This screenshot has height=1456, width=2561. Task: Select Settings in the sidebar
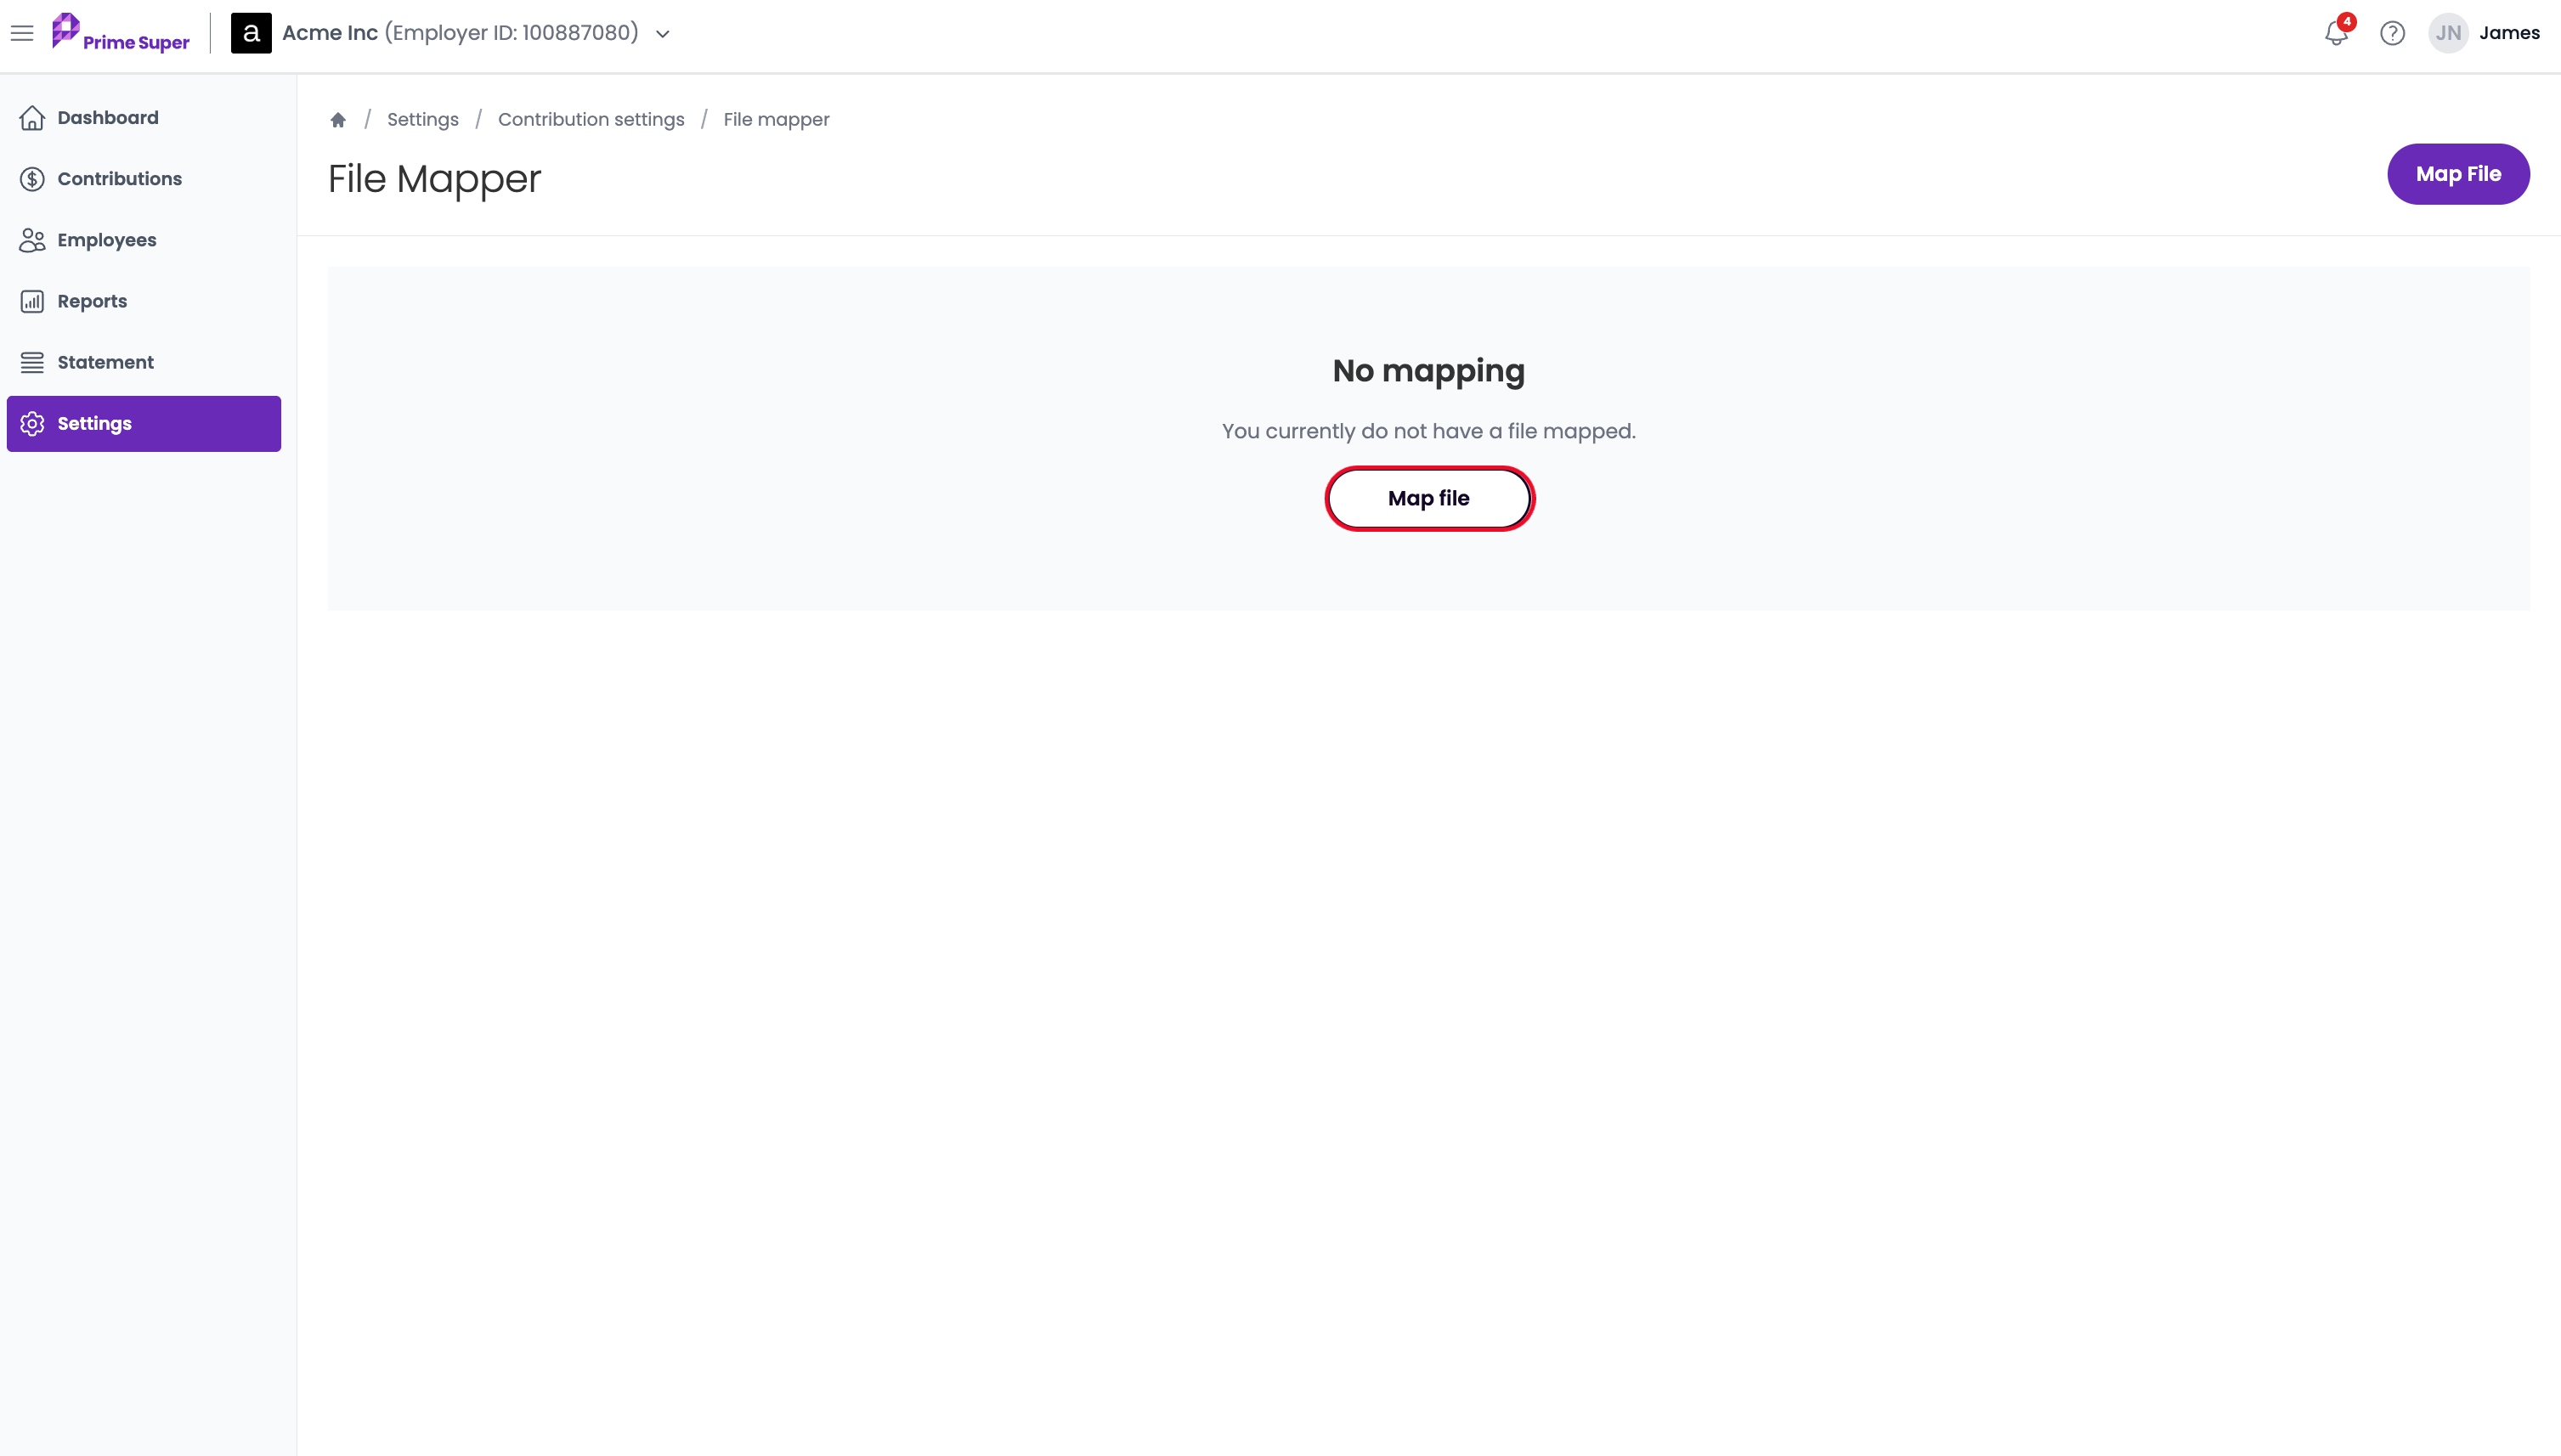point(144,424)
